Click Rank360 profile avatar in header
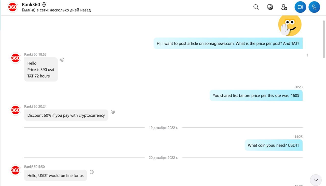 click(12, 7)
